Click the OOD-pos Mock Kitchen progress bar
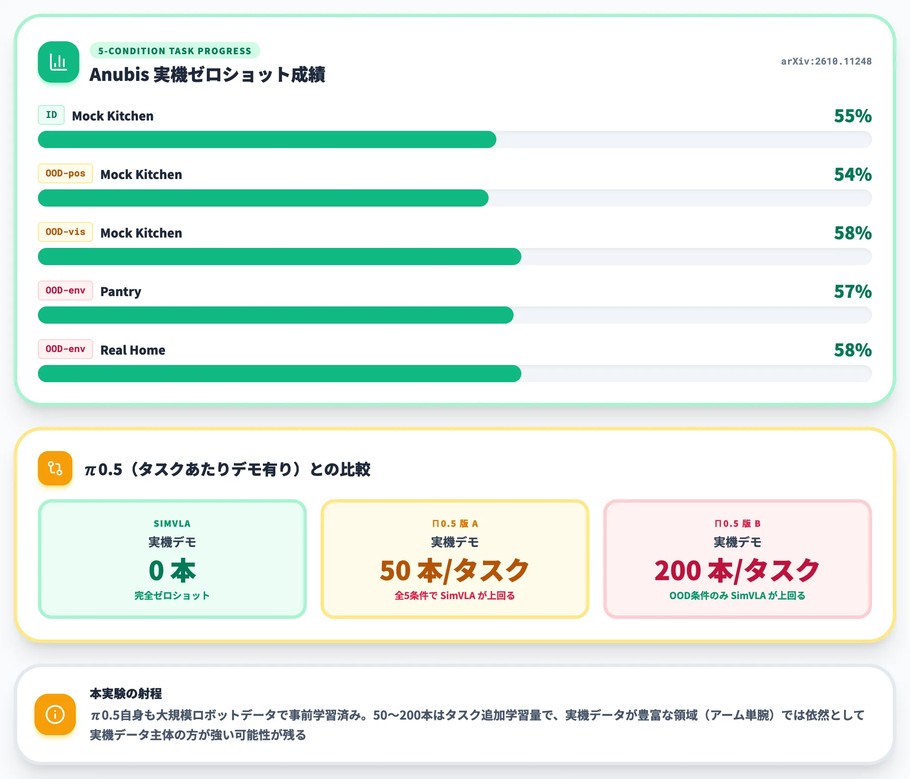 coord(455,198)
